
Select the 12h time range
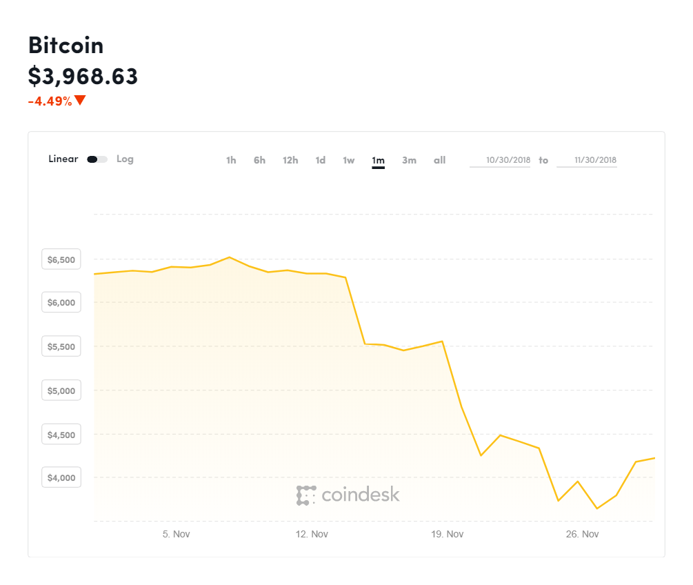click(290, 159)
